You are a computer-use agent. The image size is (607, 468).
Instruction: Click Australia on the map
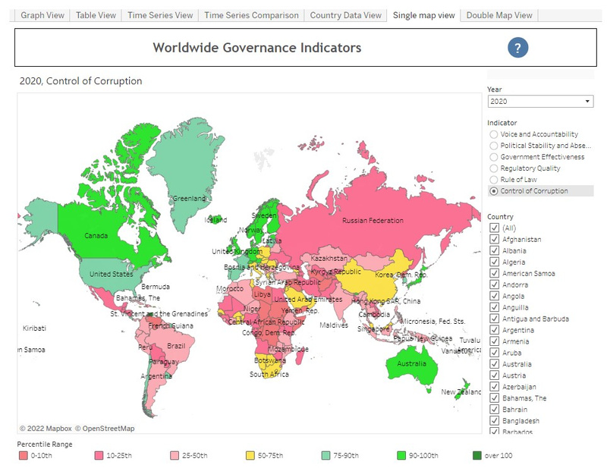(413, 366)
